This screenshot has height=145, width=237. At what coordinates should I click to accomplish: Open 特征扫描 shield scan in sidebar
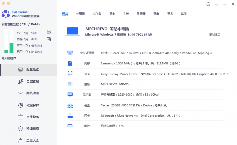pyautogui.click(x=33, y=128)
